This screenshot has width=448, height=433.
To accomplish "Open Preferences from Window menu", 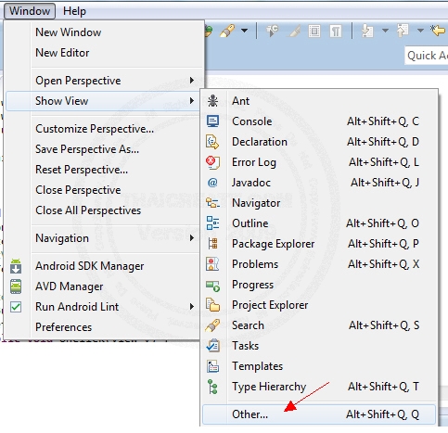I will tap(104, 327).
